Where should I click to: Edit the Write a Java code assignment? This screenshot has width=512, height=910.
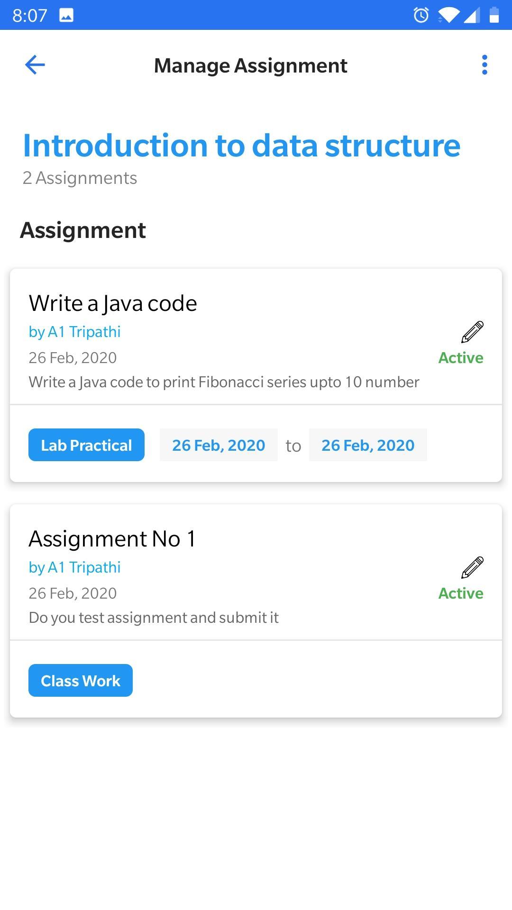tap(472, 332)
